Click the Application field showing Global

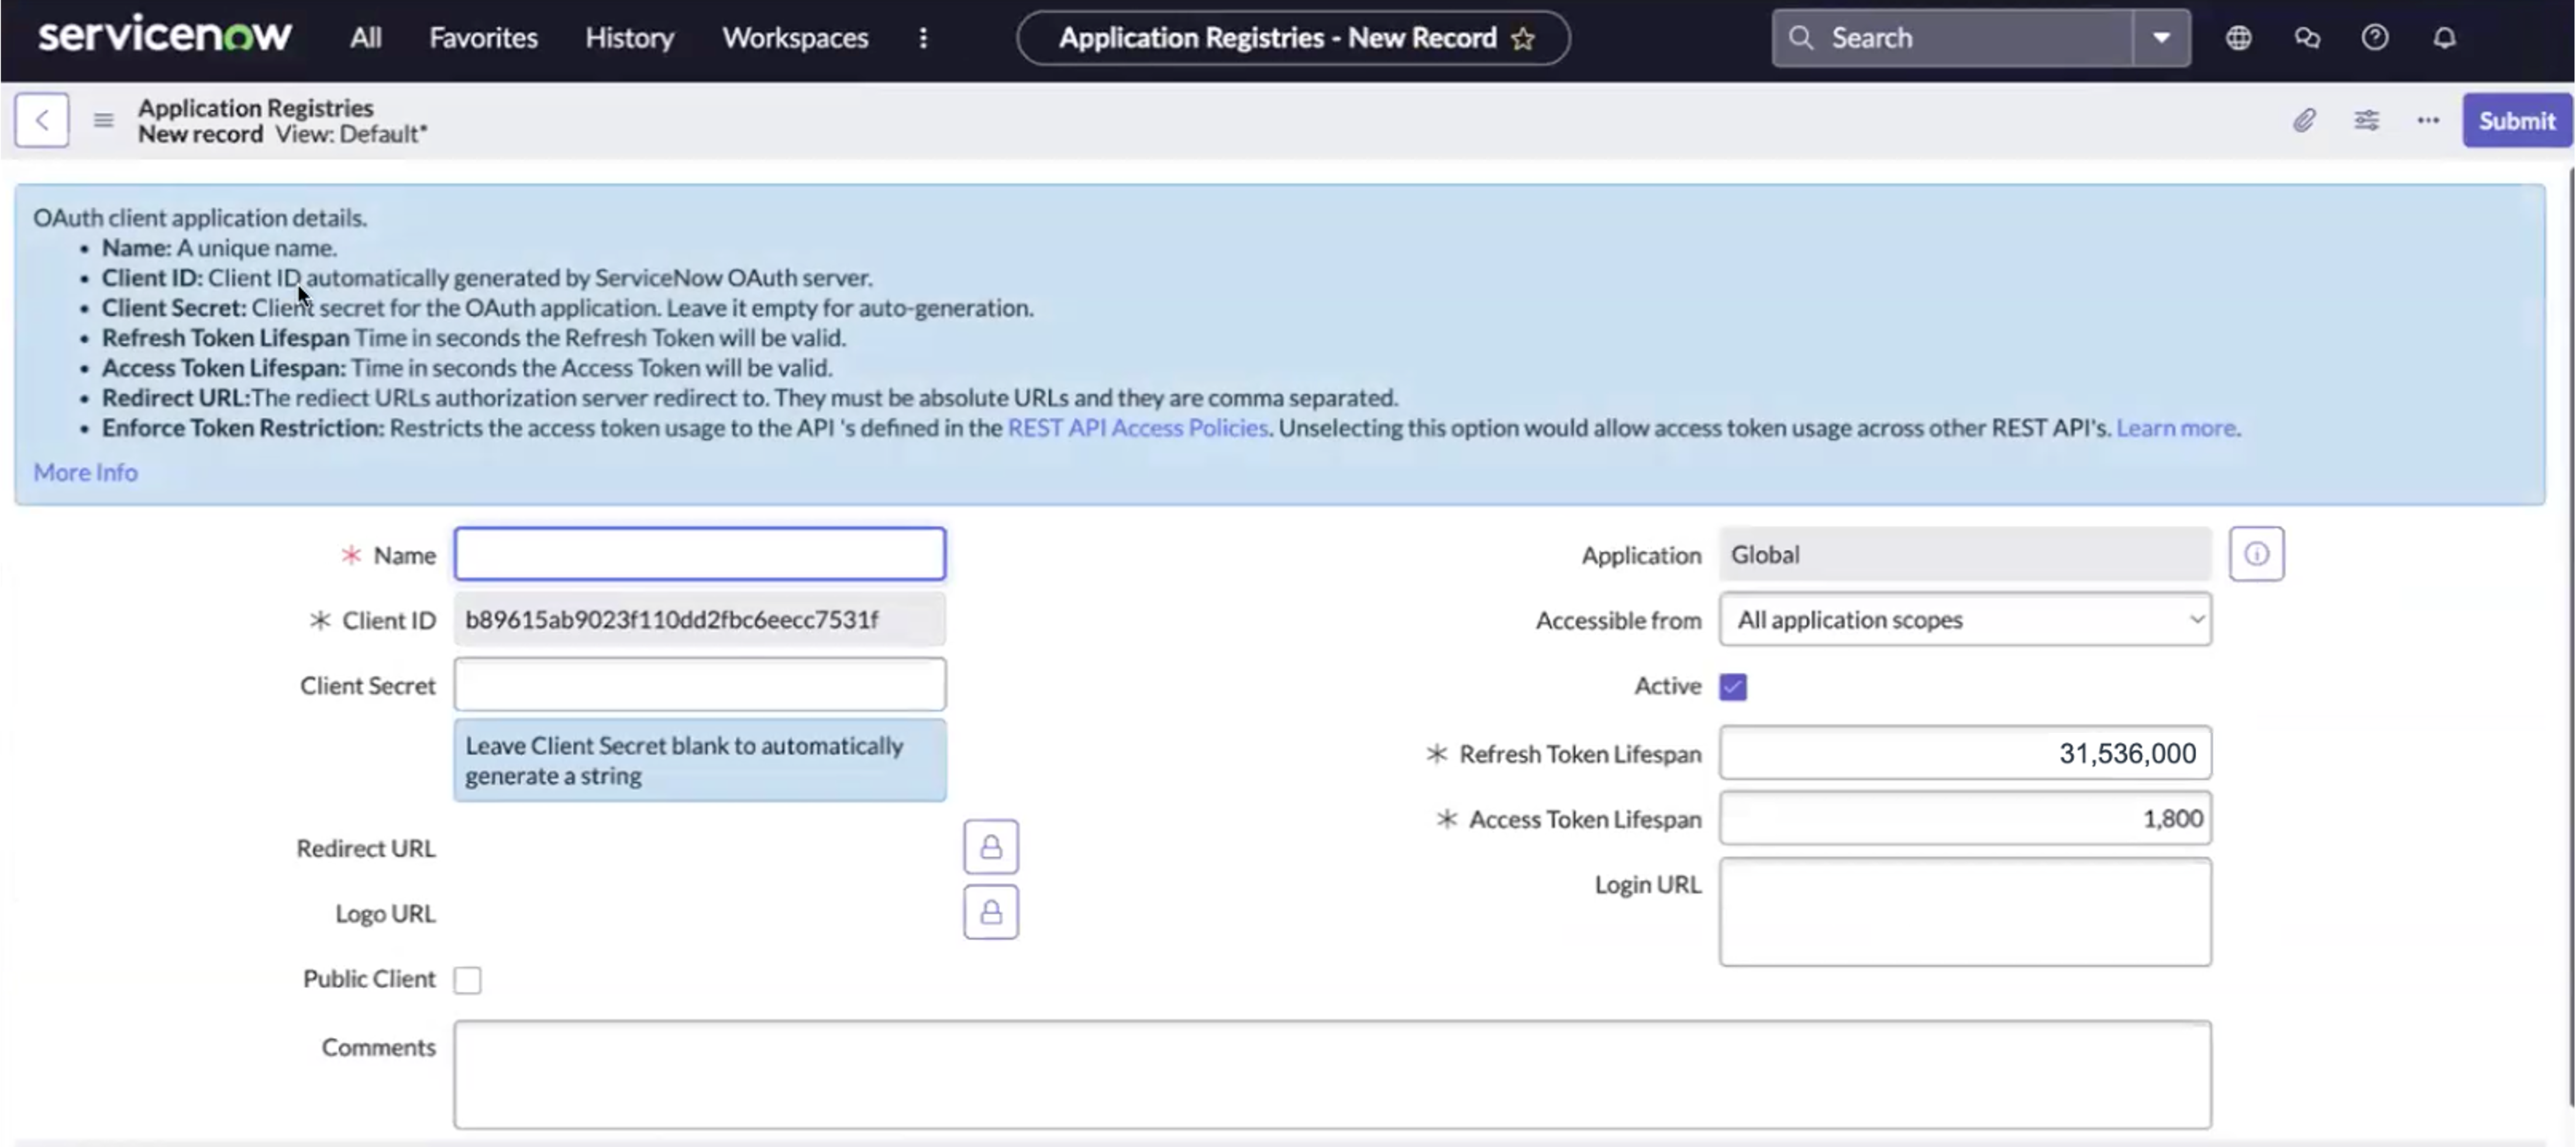click(1965, 554)
